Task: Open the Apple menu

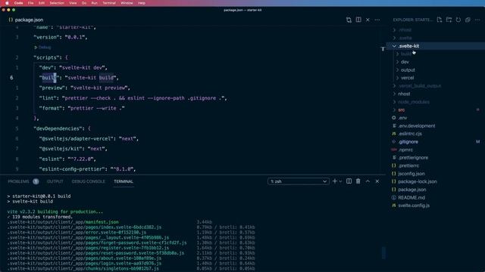Action: [x=7, y=3]
